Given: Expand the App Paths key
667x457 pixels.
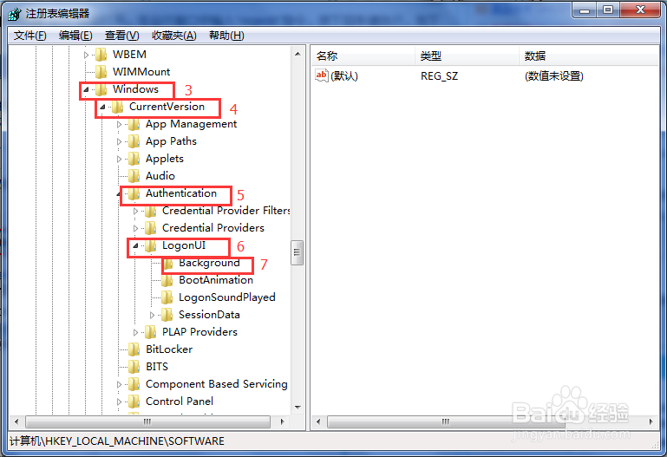Looking at the screenshot, I should (x=119, y=141).
